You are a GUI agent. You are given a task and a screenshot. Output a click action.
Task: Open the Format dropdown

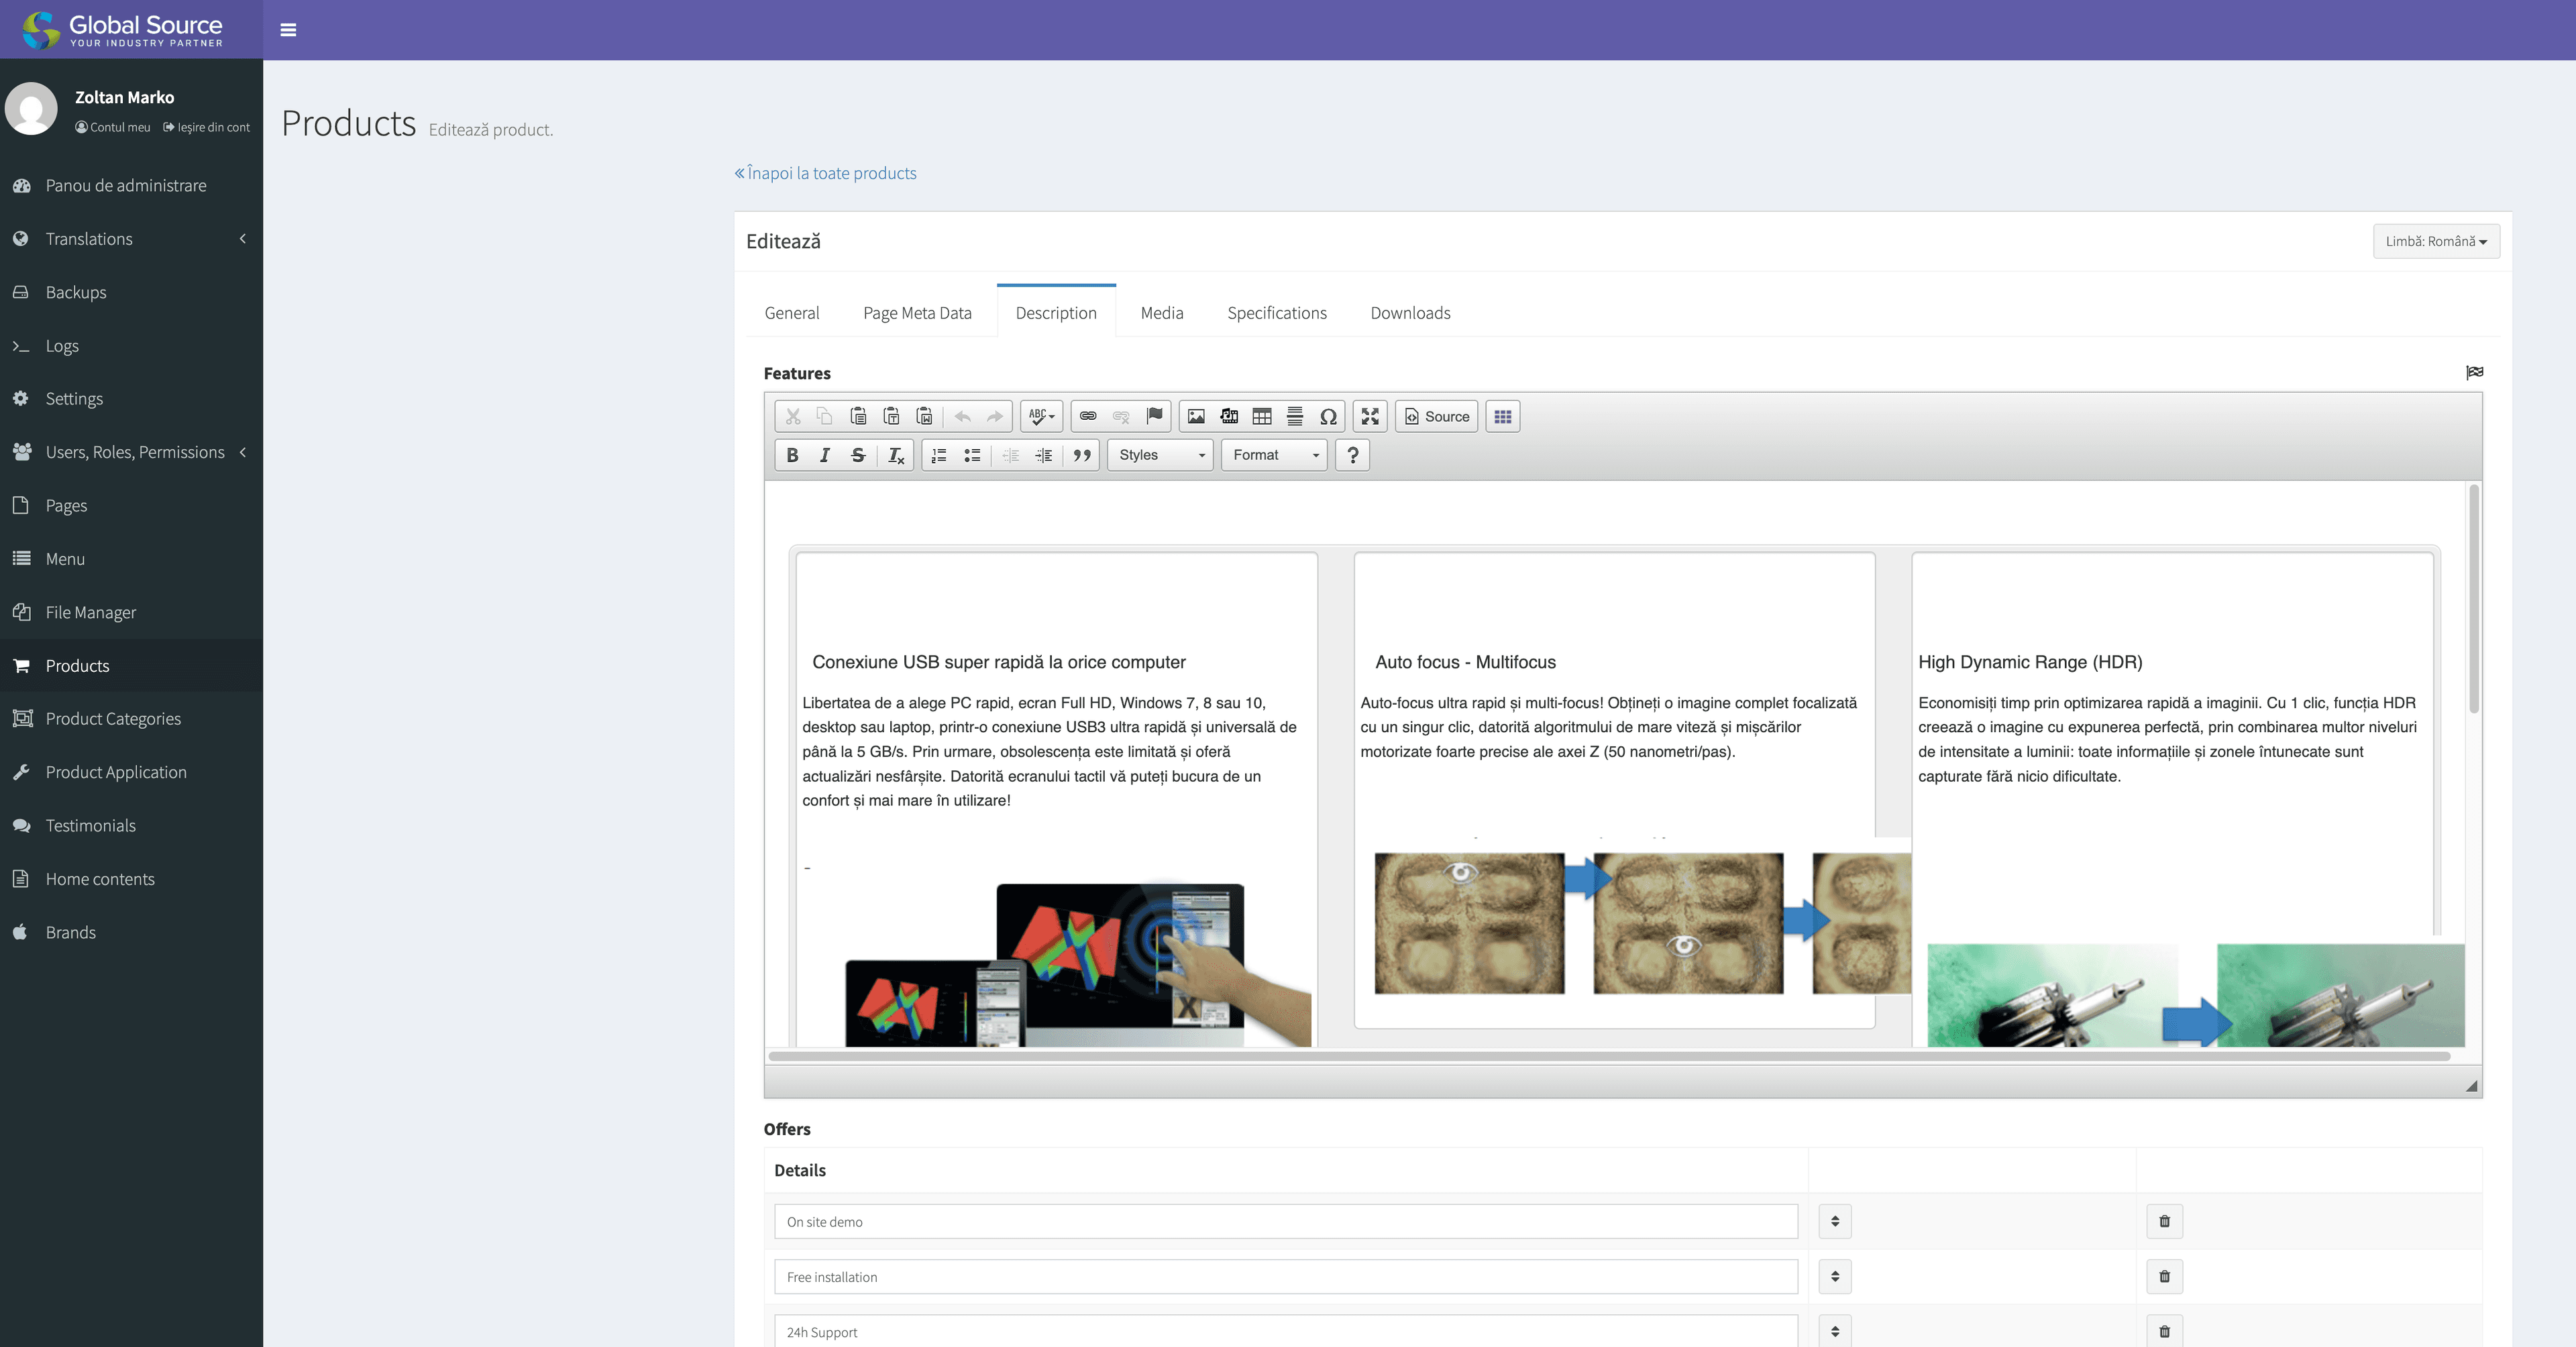[x=1274, y=456]
